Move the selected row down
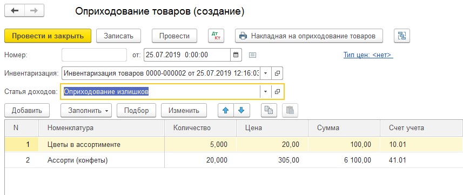The image size is (463, 195). pyautogui.click(x=241, y=111)
